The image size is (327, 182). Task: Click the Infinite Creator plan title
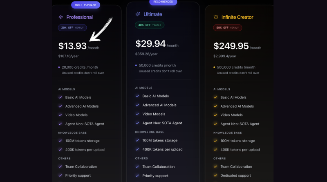[x=237, y=17]
